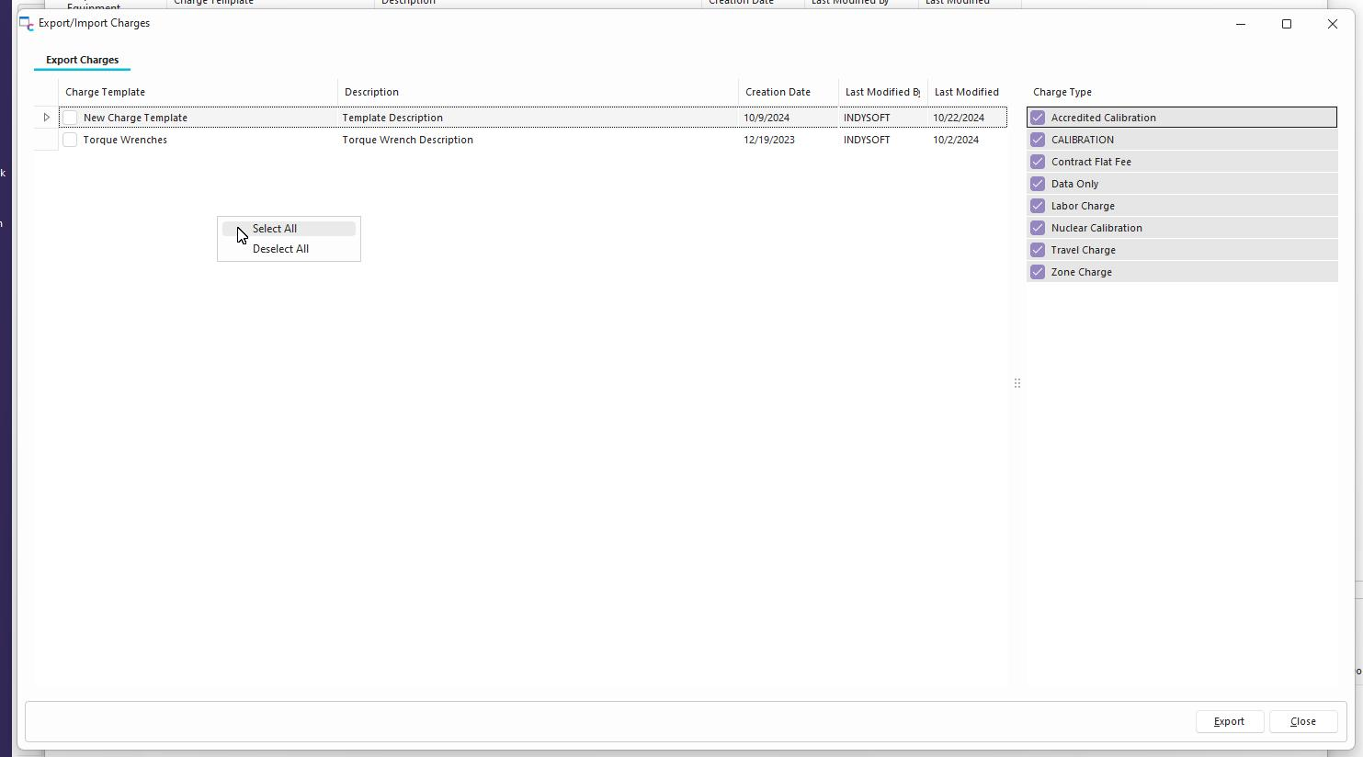The height and width of the screenshot is (757, 1363).
Task: Maximize the Export/Import Charges window
Action: click(1287, 24)
